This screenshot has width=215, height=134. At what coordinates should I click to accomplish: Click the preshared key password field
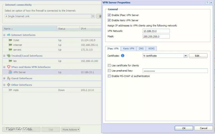tap(175, 71)
